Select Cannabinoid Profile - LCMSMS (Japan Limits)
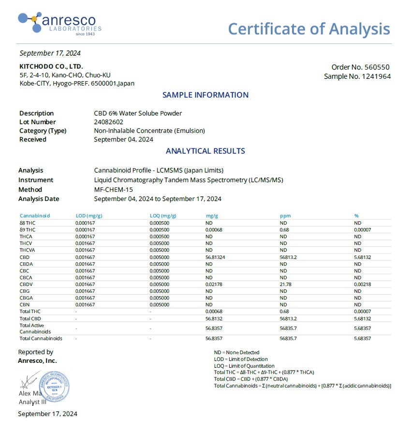The image size is (411, 430). [x=159, y=170]
